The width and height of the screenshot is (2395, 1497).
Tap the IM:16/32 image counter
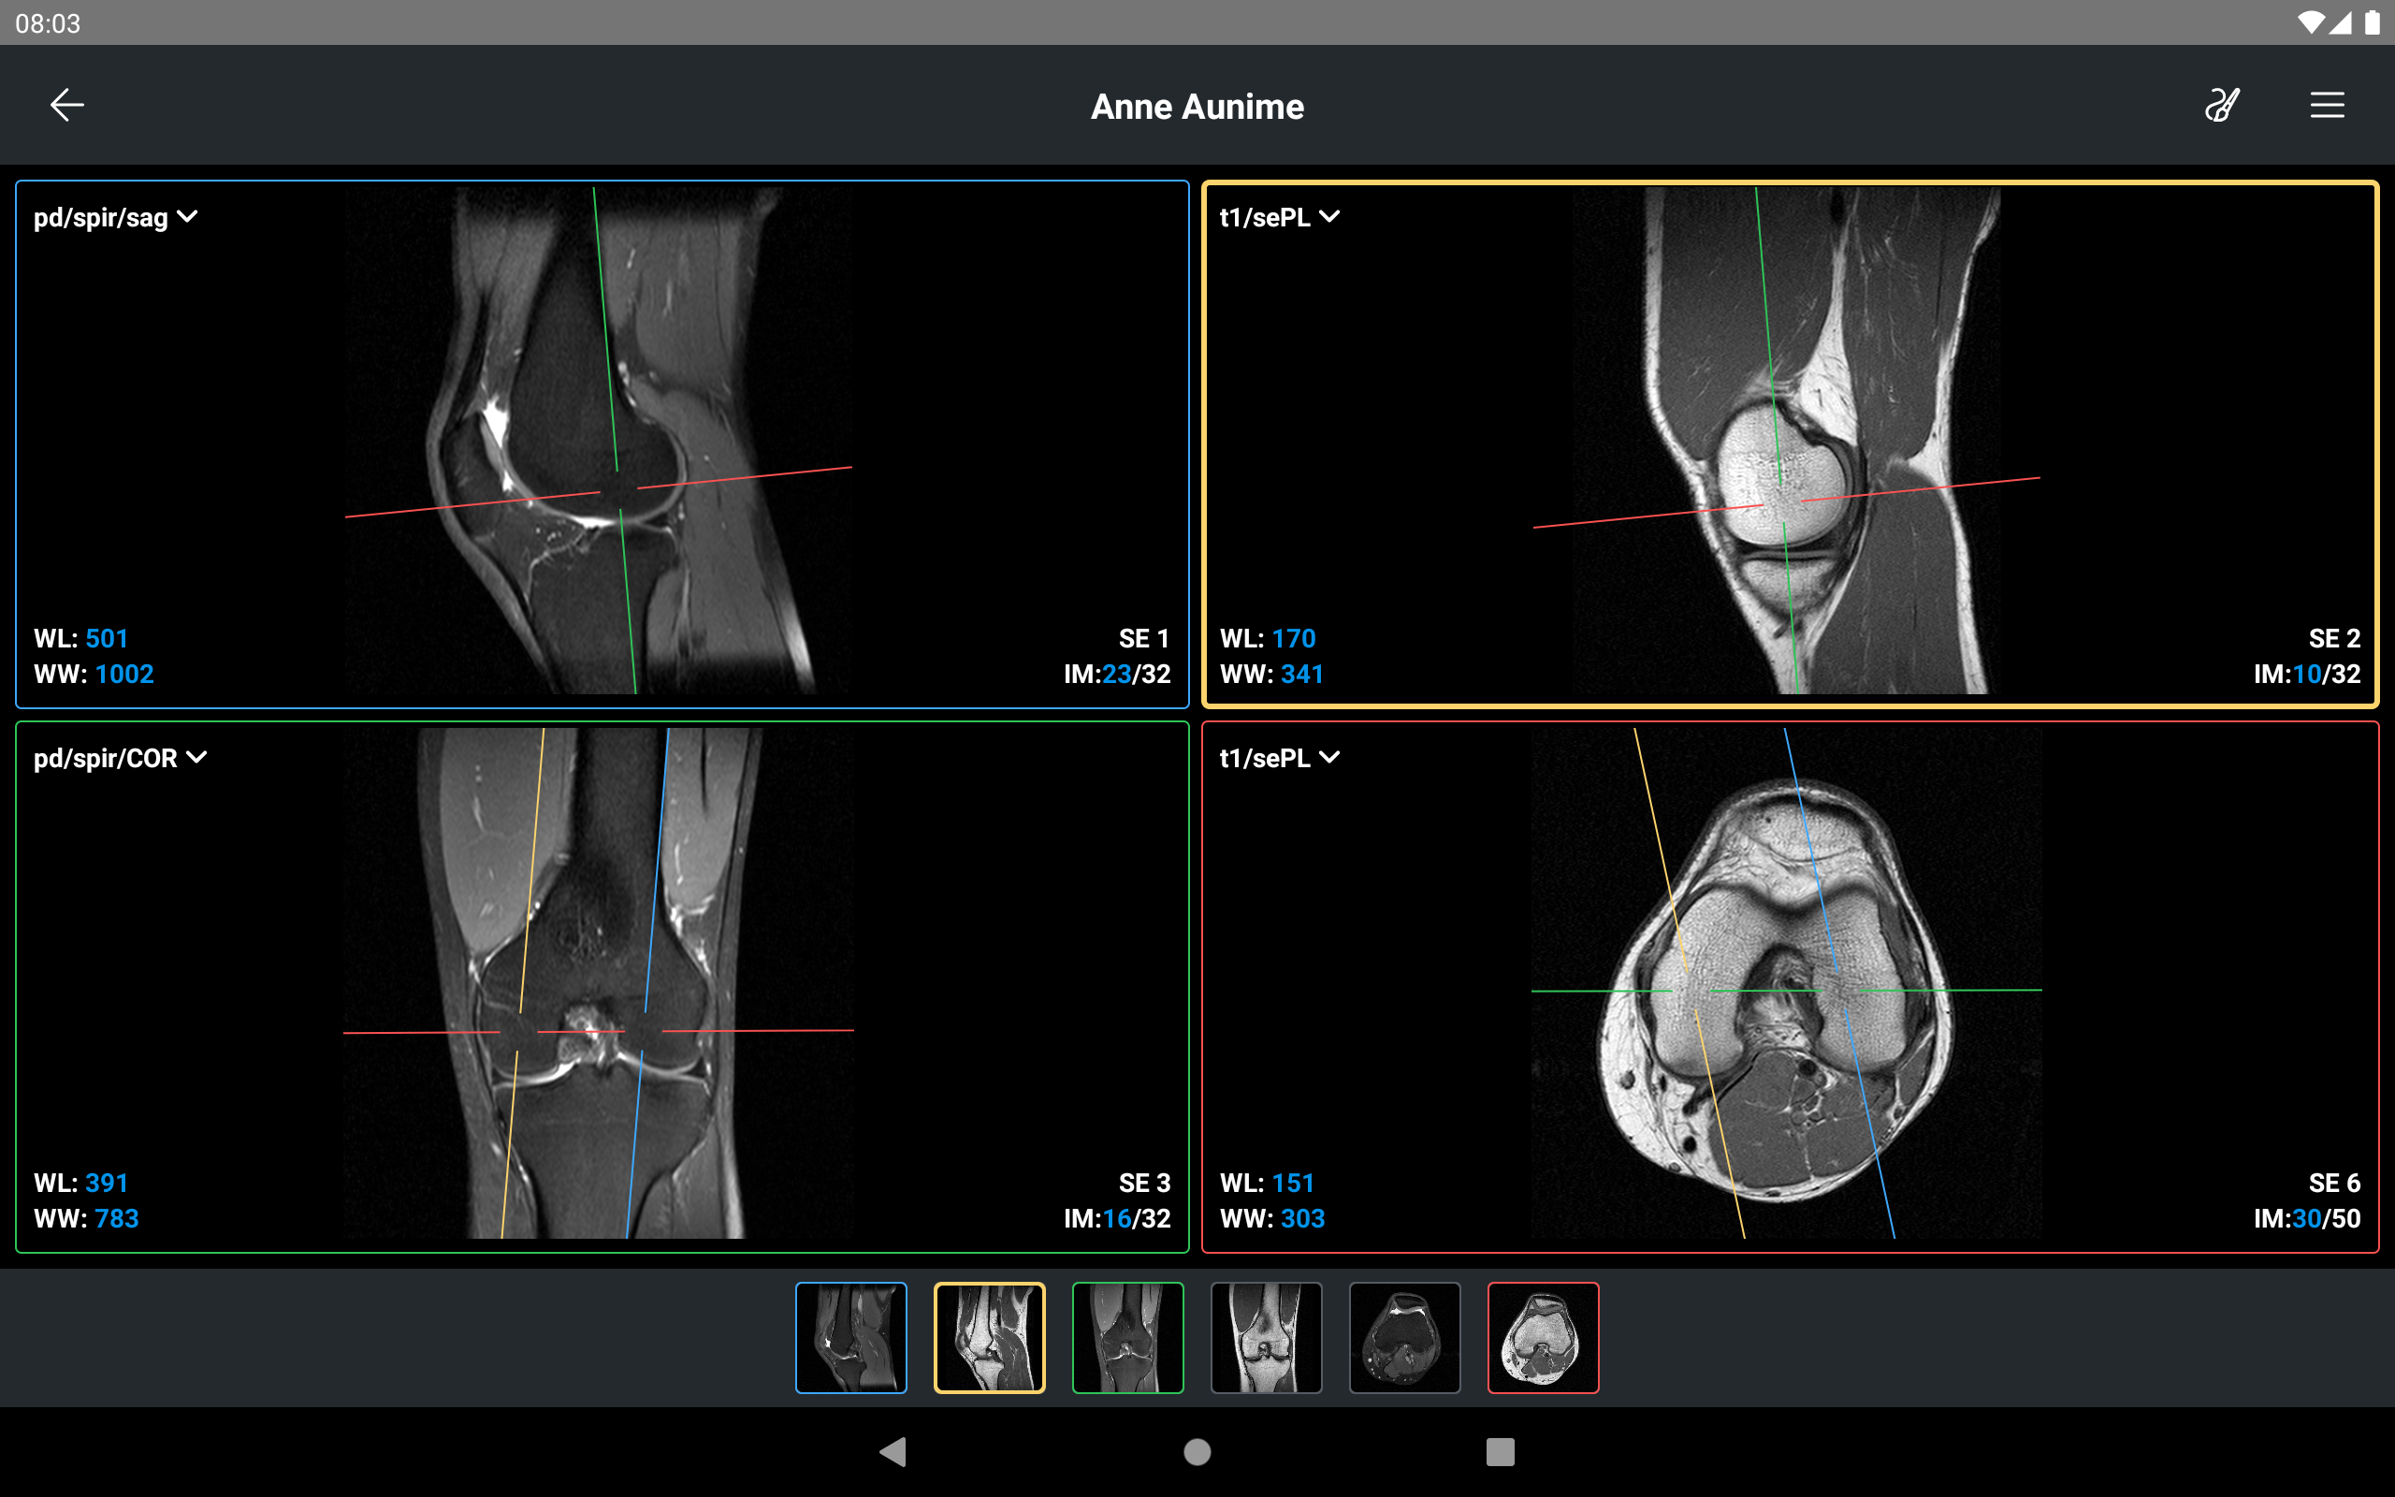click(x=1117, y=1219)
